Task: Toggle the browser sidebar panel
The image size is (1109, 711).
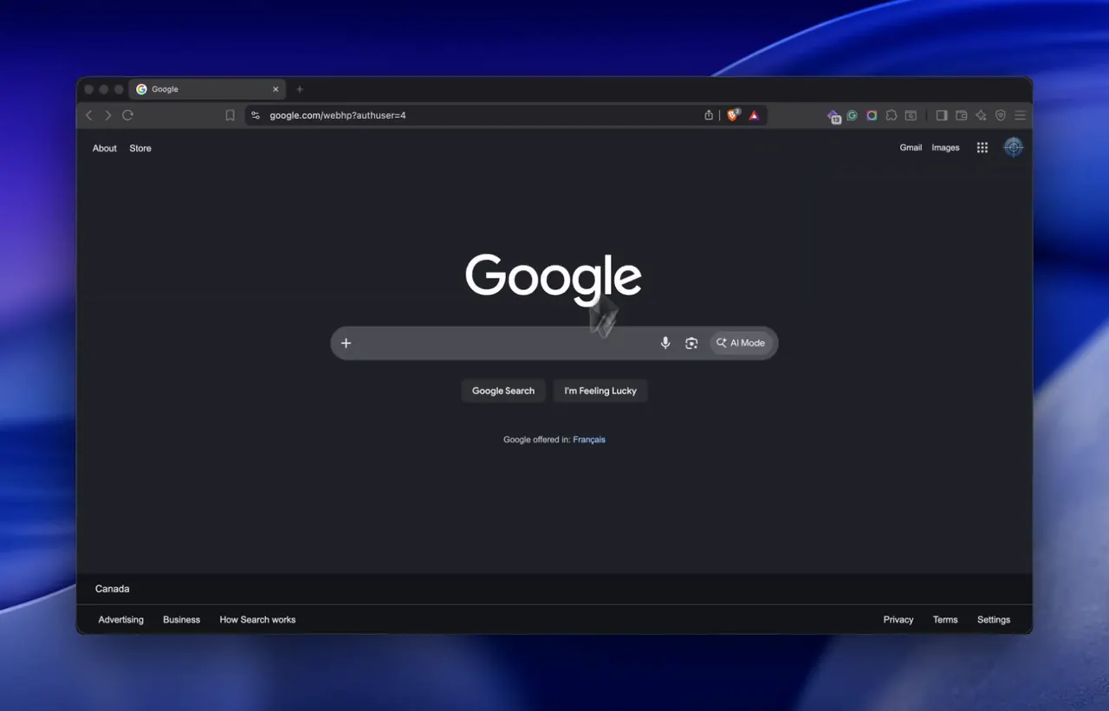Action: tap(942, 115)
